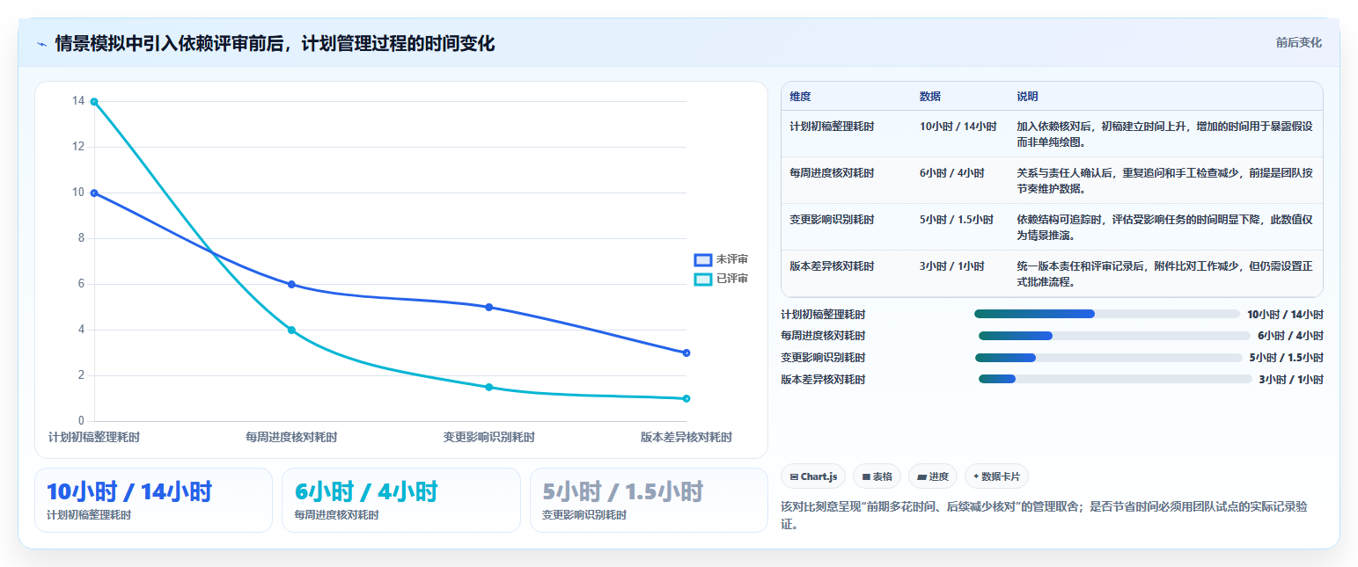The width and height of the screenshot is (1358, 567).
Task: Click 已评审 point for 变更影响识别耗时 at 1.5
Action: tap(489, 388)
